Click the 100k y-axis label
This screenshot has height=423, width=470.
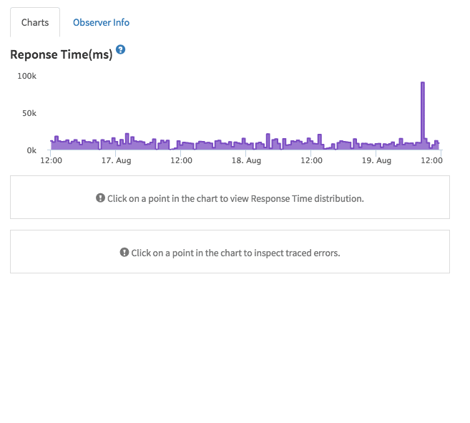click(x=26, y=76)
